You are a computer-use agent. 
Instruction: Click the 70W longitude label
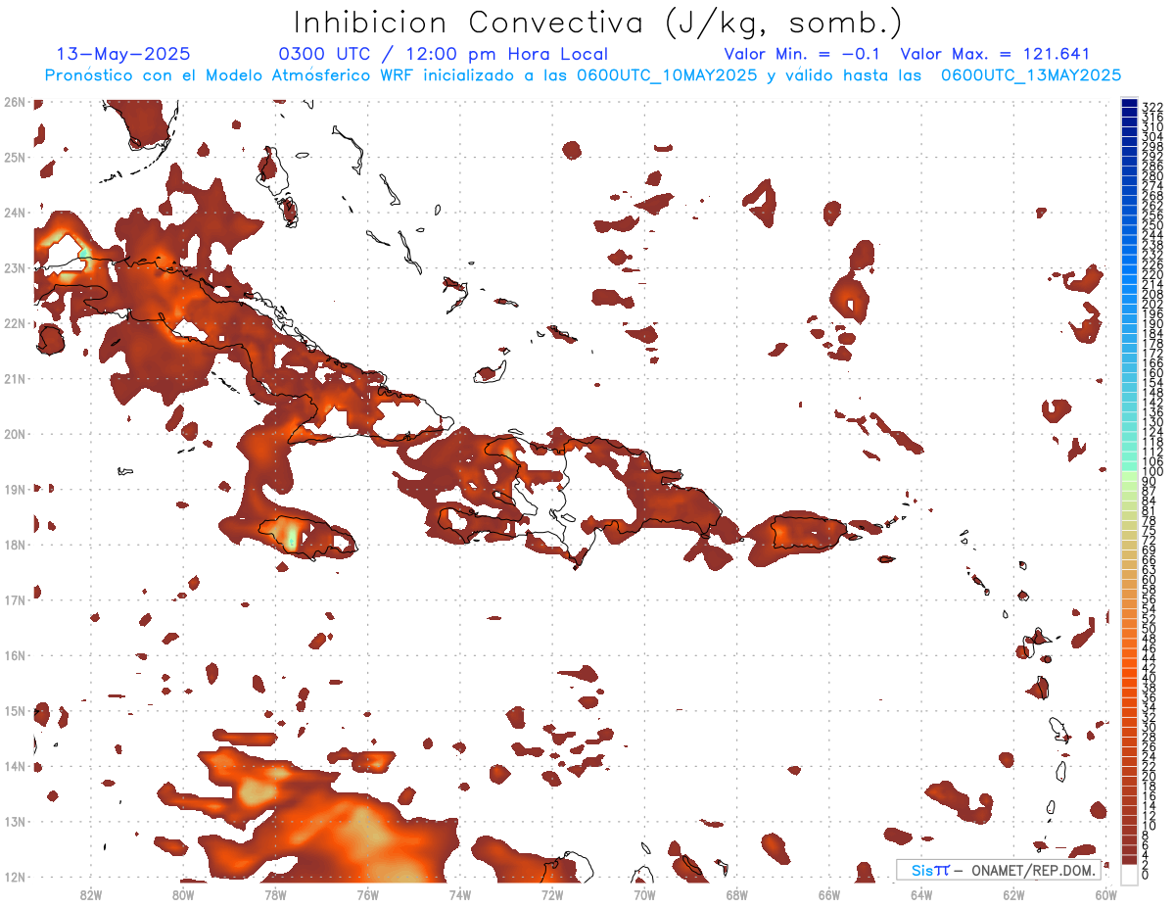click(644, 894)
